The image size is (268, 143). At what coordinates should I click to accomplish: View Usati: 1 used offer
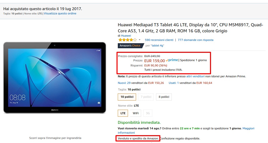click(174, 83)
